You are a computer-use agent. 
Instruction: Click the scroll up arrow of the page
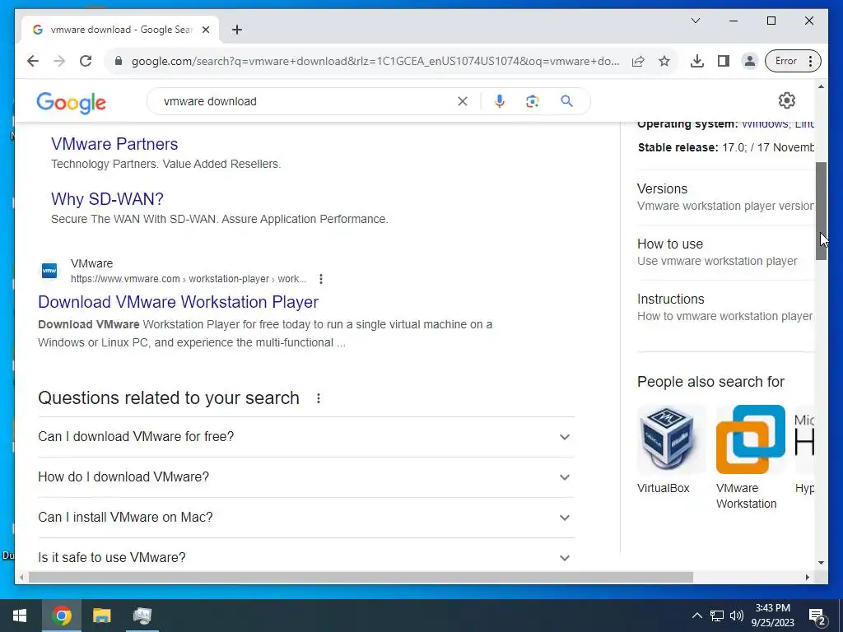click(x=821, y=86)
